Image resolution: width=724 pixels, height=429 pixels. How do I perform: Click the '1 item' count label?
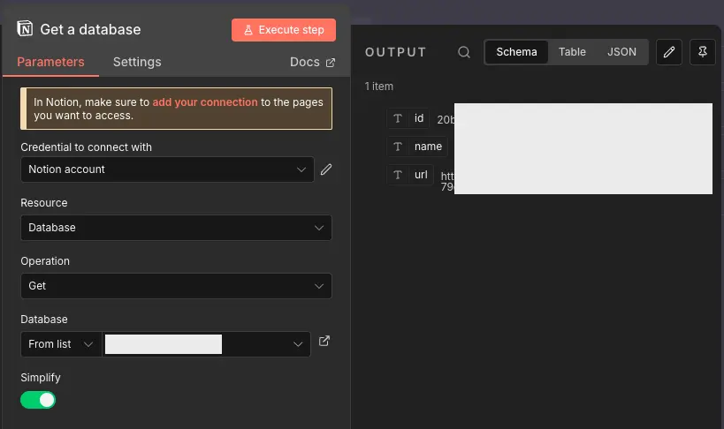pyautogui.click(x=378, y=87)
